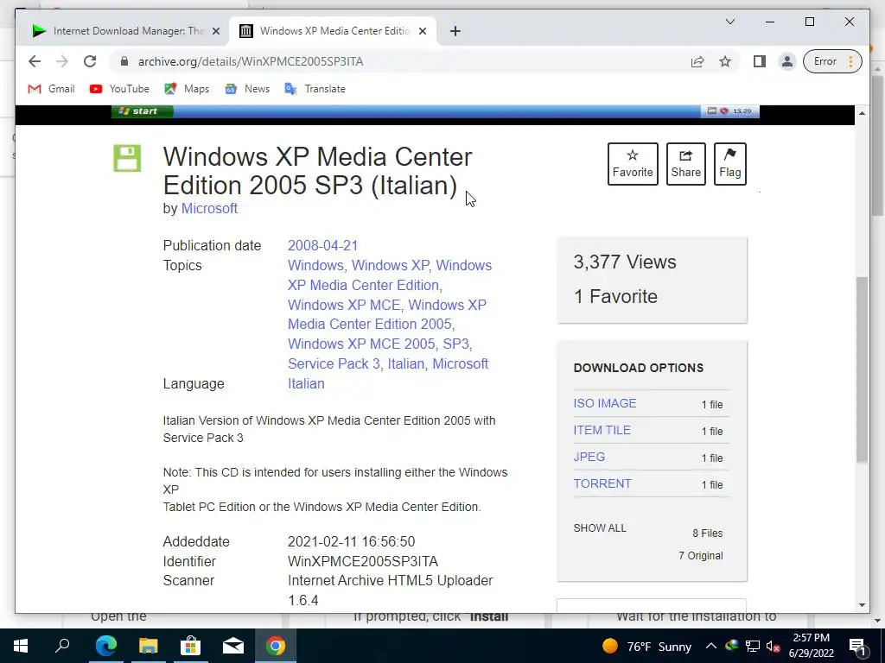Download the TORRENT option
Screen dimensions: 885x663
[602, 483]
